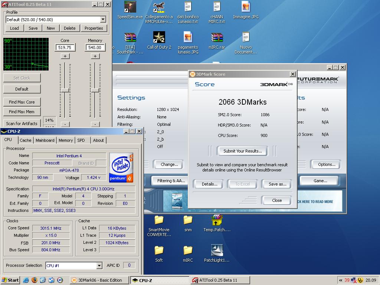Click Save as in 3DMark Score dialog
The height and width of the screenshot is (285, 380).
click(278, 184)
